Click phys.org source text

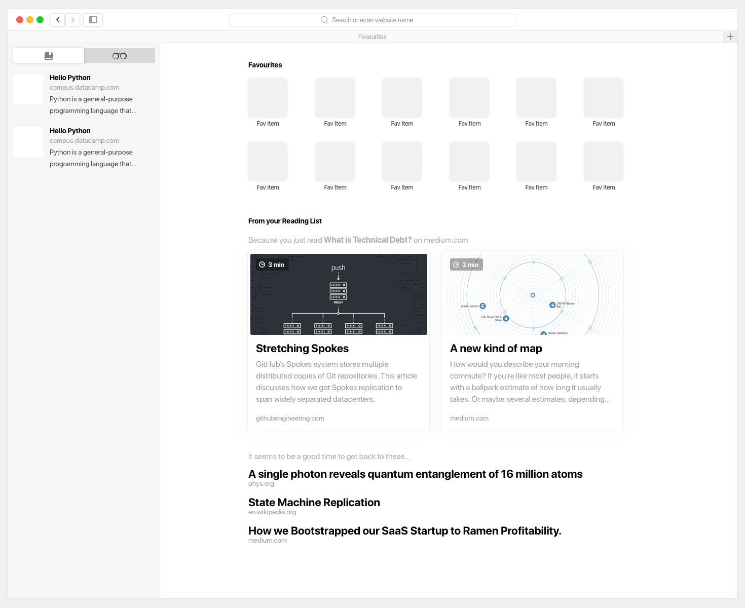(261, 484)
